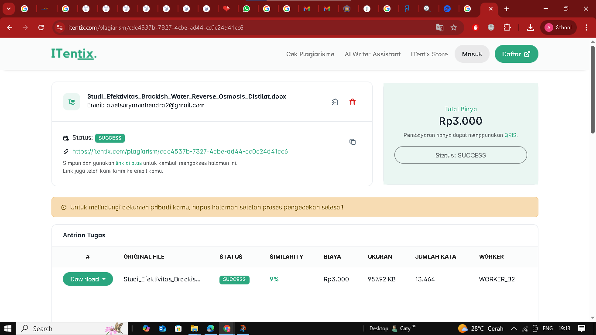Click the ENG language indicator

[548, 328]
